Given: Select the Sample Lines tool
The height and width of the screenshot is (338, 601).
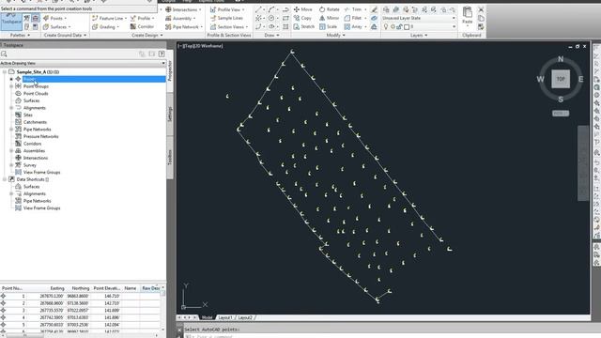Looking at the screenshot, I should [x=226, y=18].
